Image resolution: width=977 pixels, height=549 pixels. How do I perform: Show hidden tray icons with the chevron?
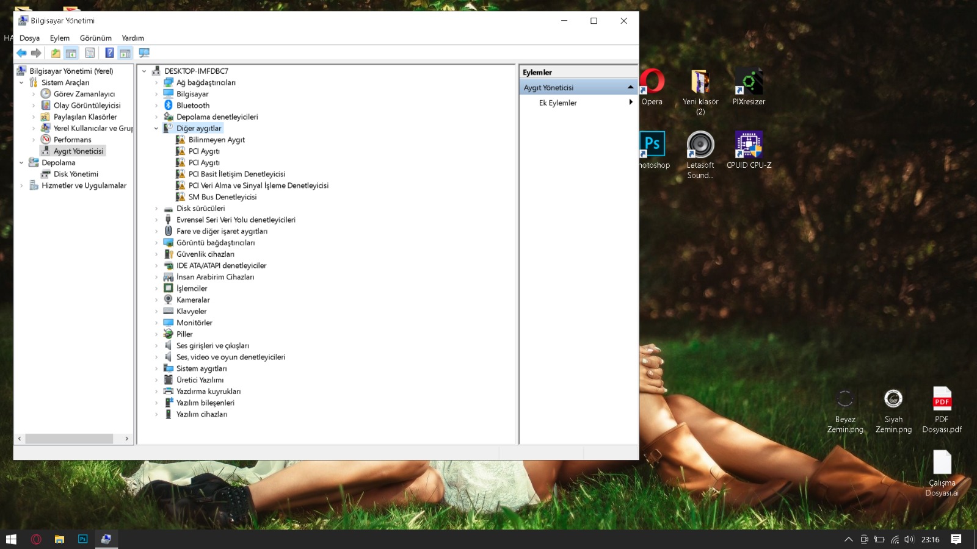click(848, 539)
